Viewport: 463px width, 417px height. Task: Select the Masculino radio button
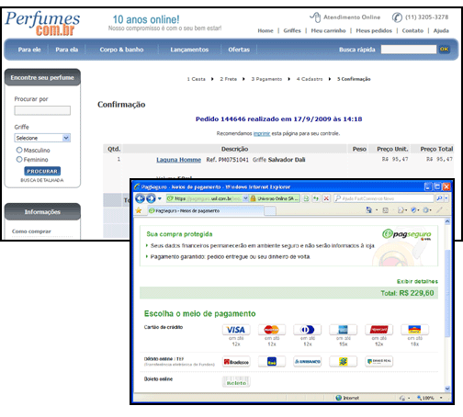click(x=19, y=150)
